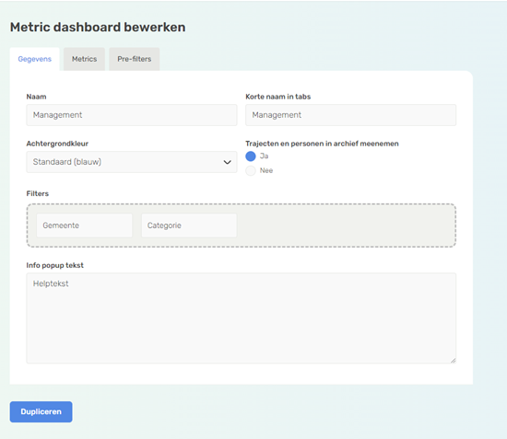Viewport: 507px width, 439px height.
Task: Click into the Helptekst text area
Action: pyautogui.click(x=242, y=318)
